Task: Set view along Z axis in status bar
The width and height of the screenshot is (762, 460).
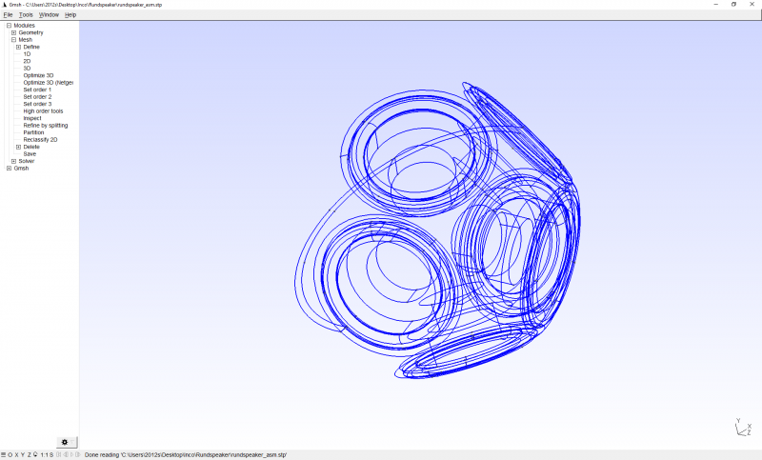Action: [30, 455]
